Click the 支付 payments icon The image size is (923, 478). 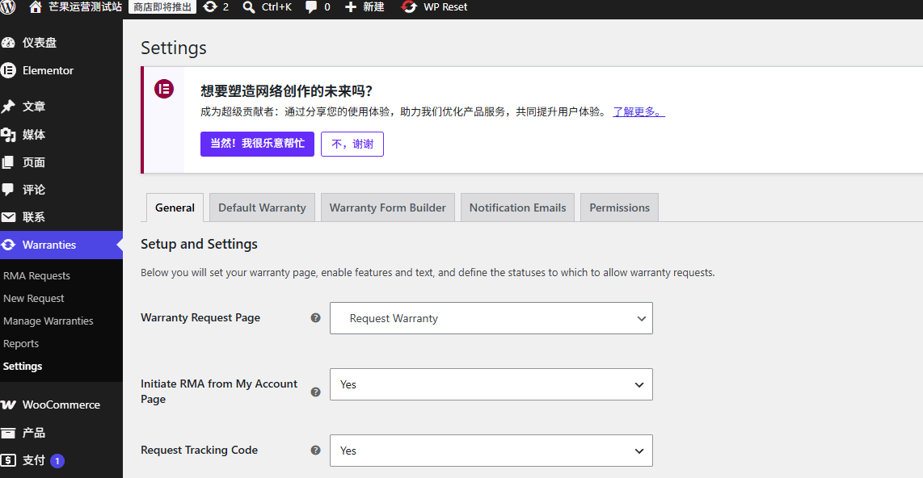pyautogui.click(x=8, y=459)
